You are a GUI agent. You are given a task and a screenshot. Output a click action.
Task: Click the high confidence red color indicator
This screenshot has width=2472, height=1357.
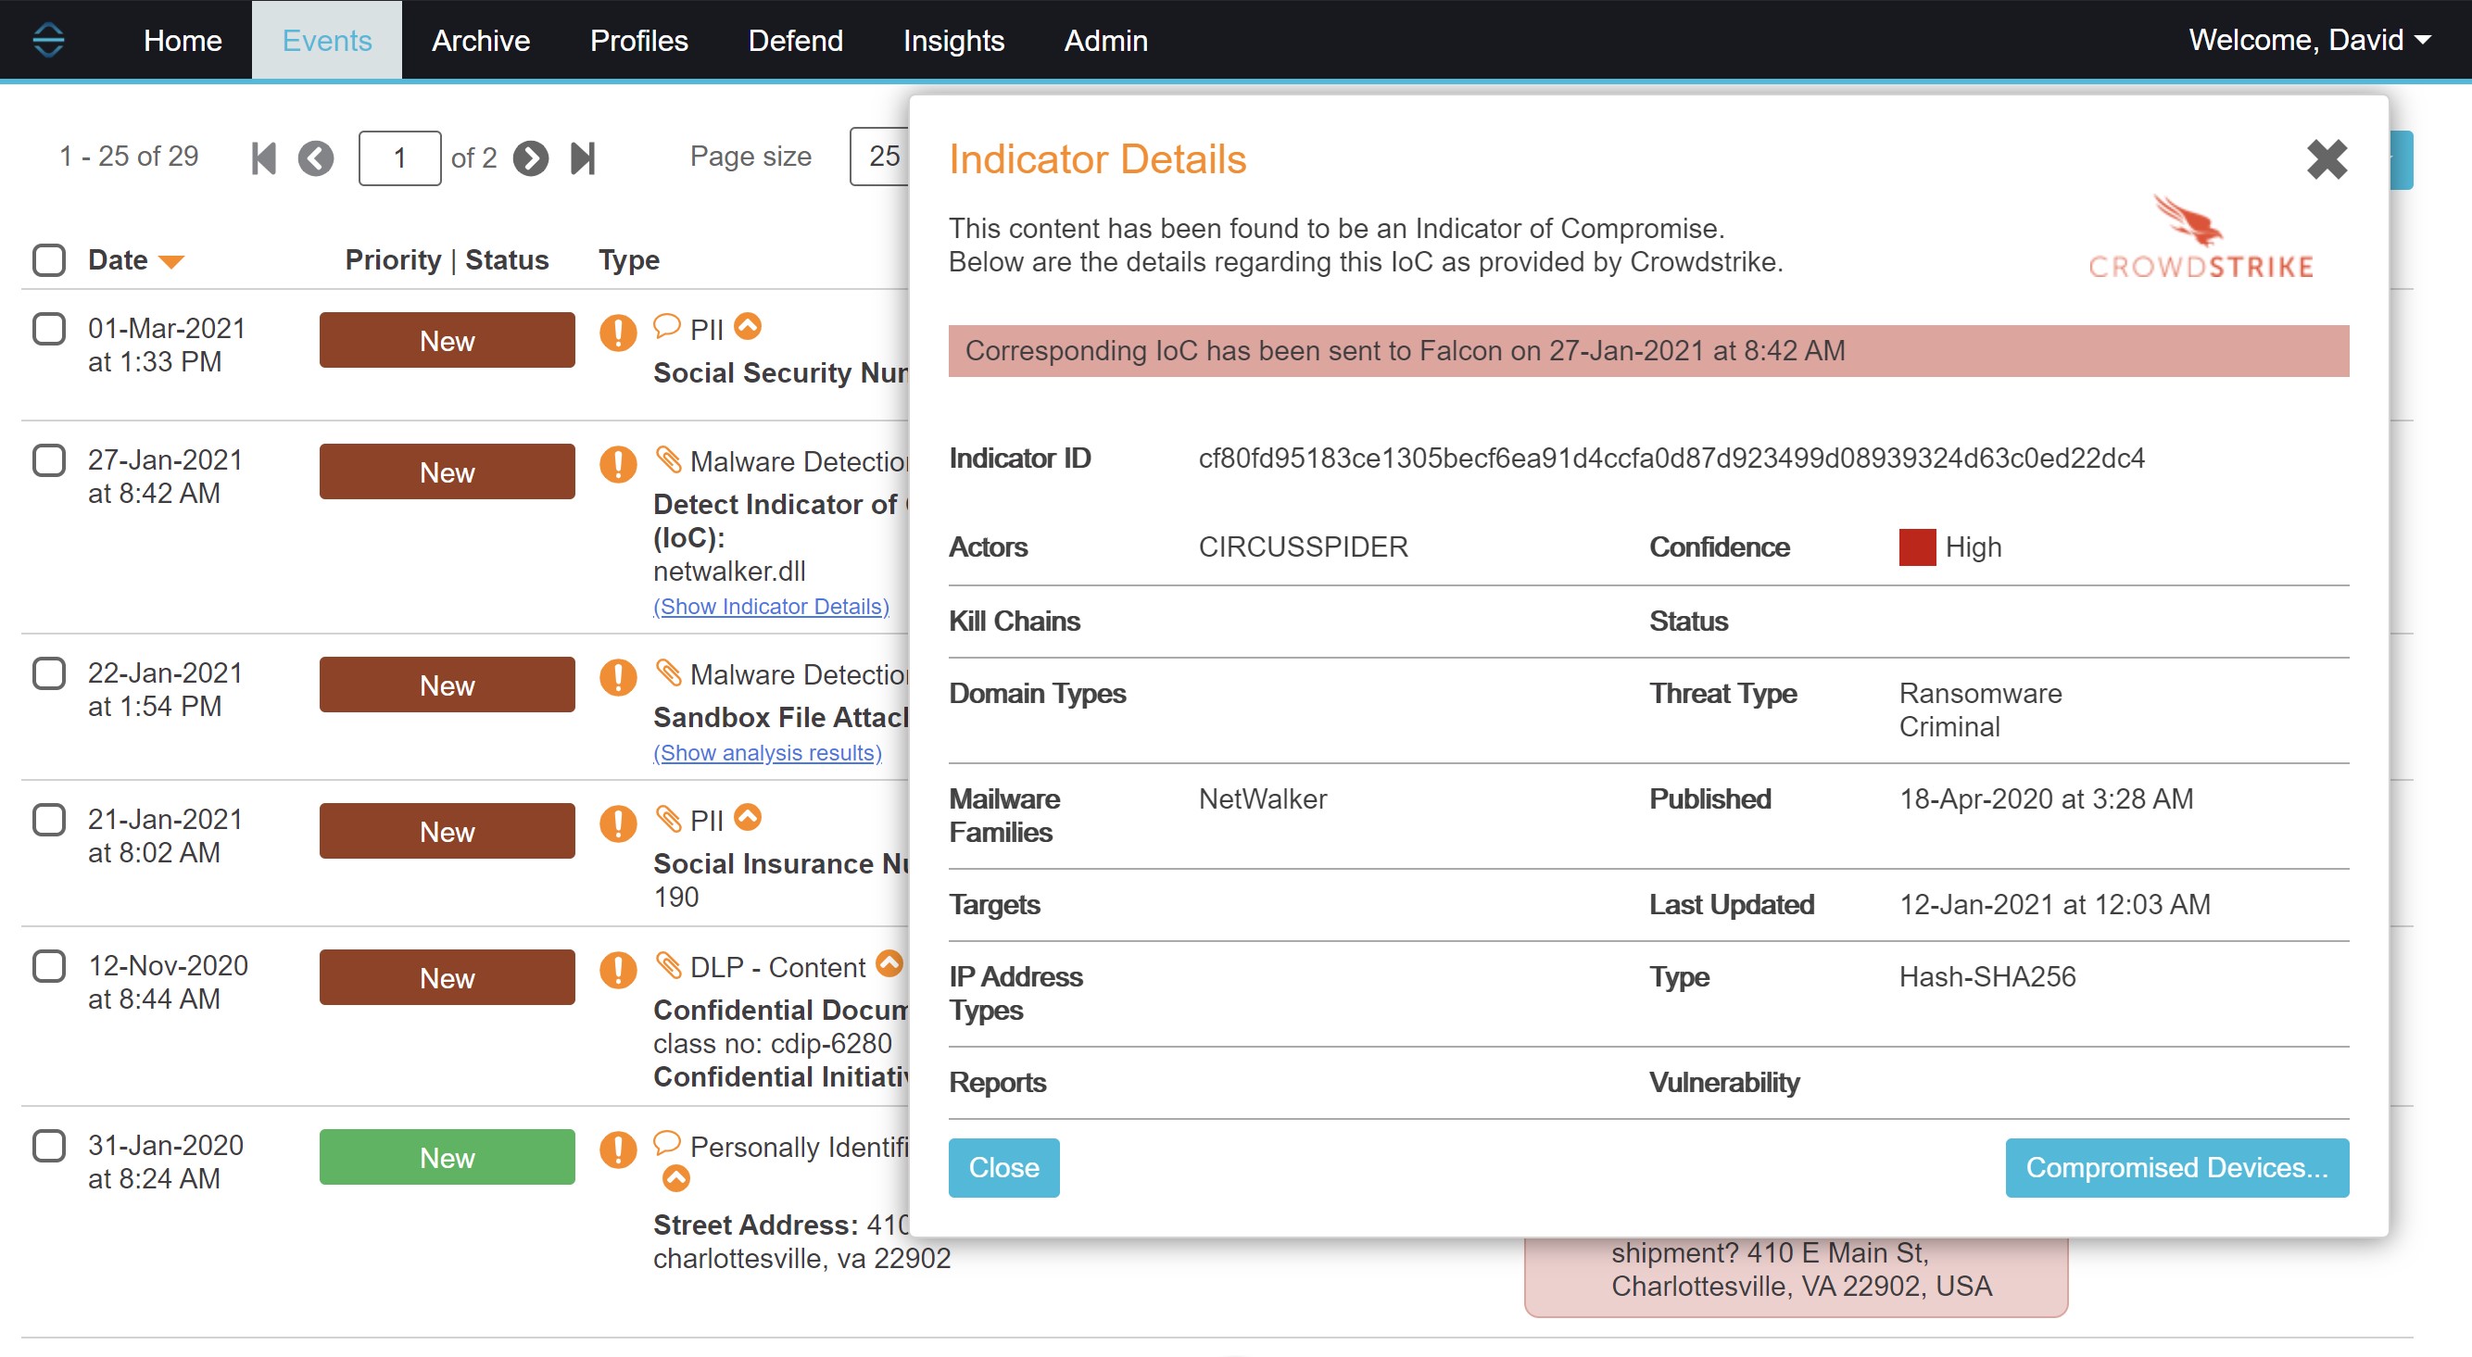(x=1919, y=548)
